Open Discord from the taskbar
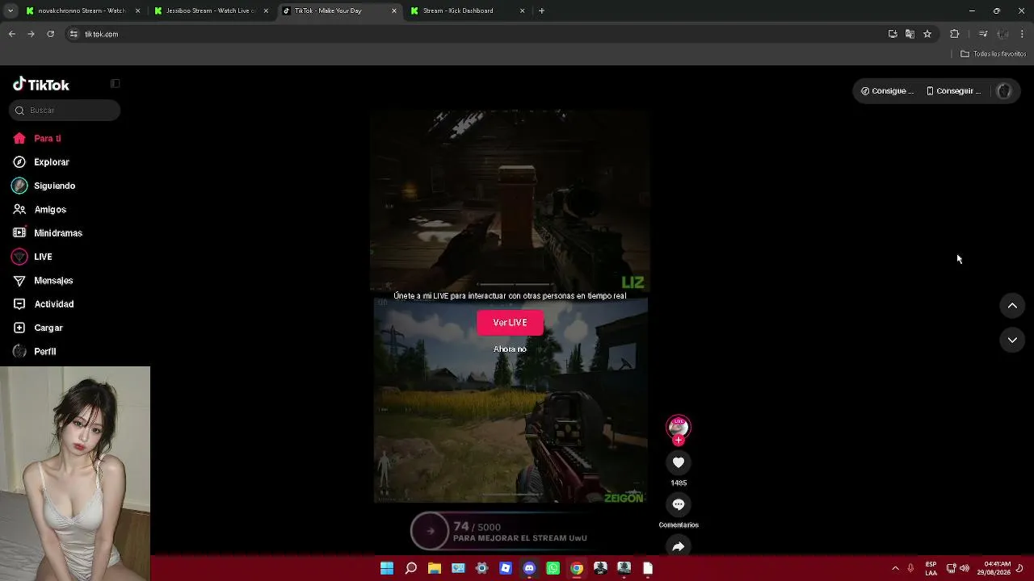 (529, 569)
